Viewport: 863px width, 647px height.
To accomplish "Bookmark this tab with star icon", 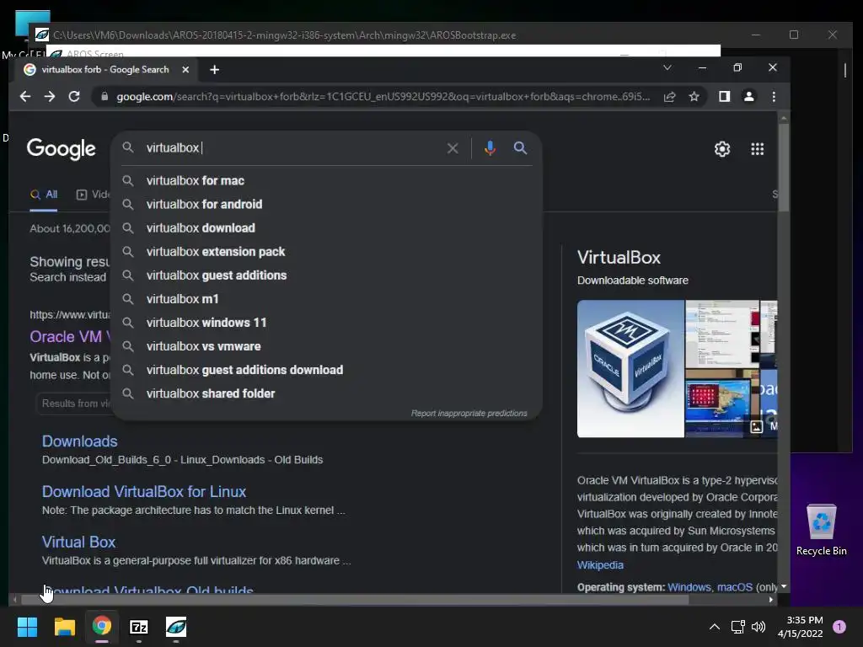I will (x=694, y=97).
